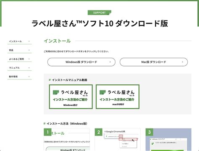Select 動作環境 in the side navigation
Screen dimensions: 199x151
pos(20,77)
